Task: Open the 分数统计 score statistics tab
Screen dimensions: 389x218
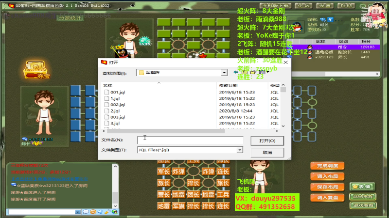Action: pyautogui.click(x=70, y=18)
